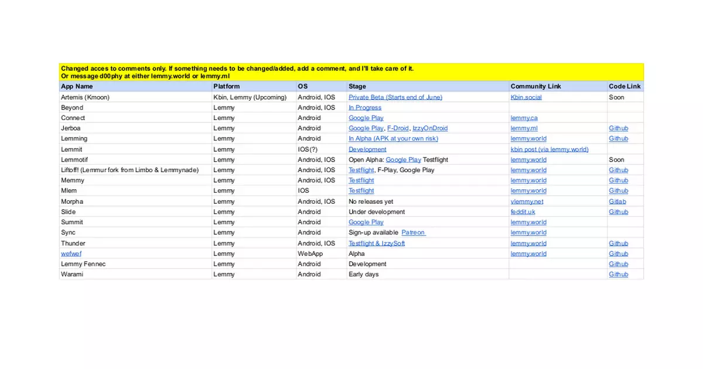Open In Alpha (APK at your own risk) link
Screen dimensions: 703x369
393,139
